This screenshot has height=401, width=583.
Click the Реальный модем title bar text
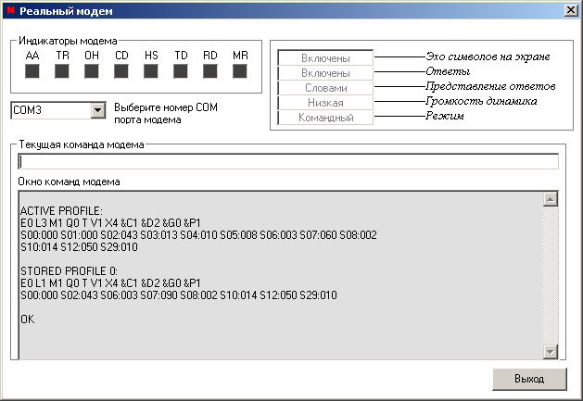tap(66, 11)
